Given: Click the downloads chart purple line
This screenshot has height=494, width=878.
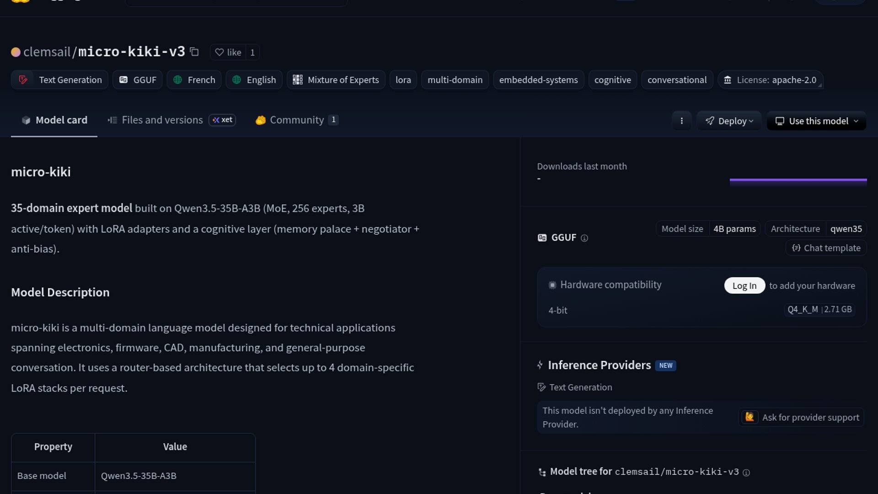Looking at the screenshot, I should 798,180.
